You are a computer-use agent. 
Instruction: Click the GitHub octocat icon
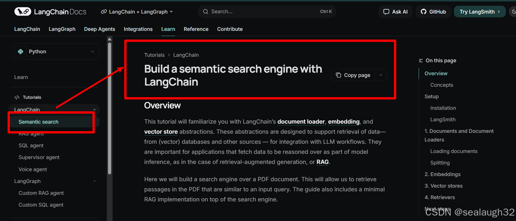[424, 12]
